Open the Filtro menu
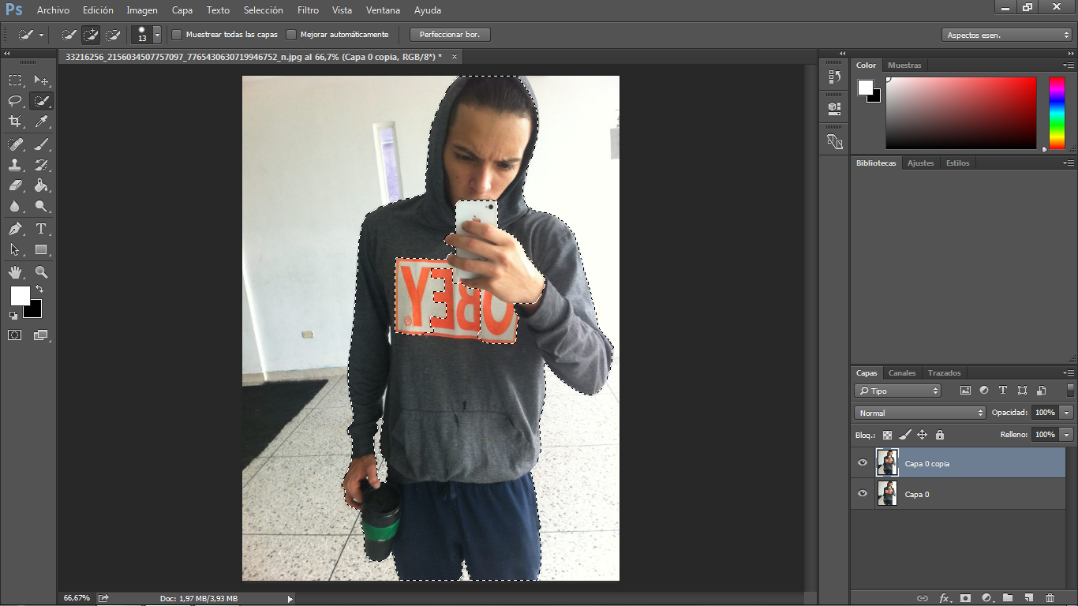This screenshot has width=1078, height=606. tap(309, 10)
